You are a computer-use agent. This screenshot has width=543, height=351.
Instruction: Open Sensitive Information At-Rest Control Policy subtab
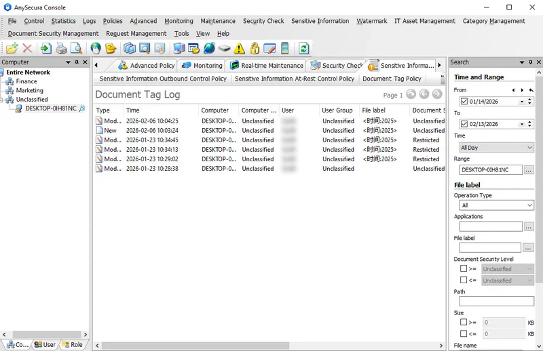(x=295, y=79)
